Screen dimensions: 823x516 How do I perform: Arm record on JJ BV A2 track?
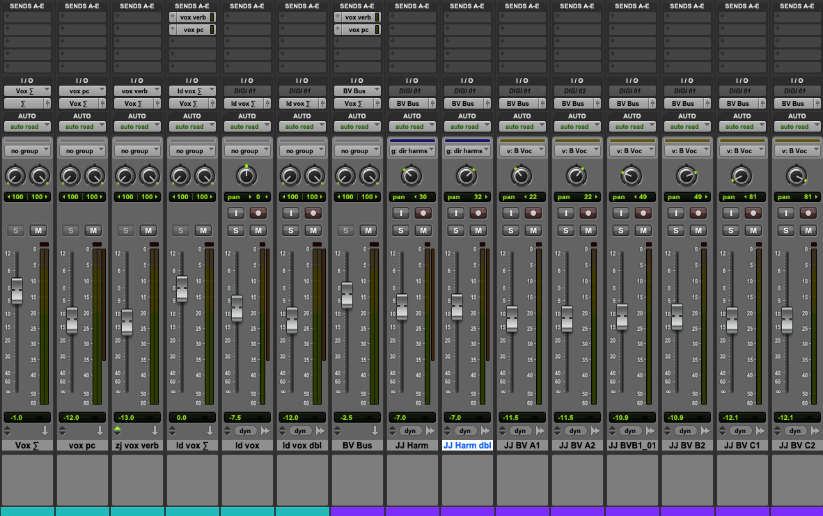click(x=588, y=213)
